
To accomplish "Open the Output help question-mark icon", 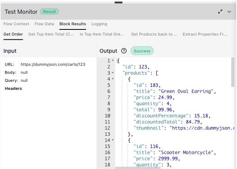I will tap(124, 51).
